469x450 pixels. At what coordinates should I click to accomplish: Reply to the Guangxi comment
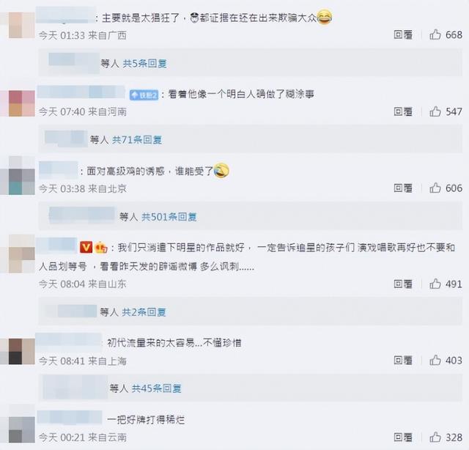coord(403,35)
